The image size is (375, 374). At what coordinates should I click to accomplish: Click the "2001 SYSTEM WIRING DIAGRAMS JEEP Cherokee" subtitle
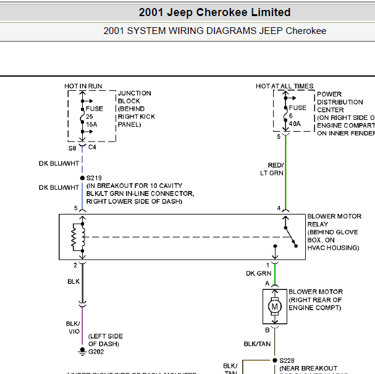point(214,31)
